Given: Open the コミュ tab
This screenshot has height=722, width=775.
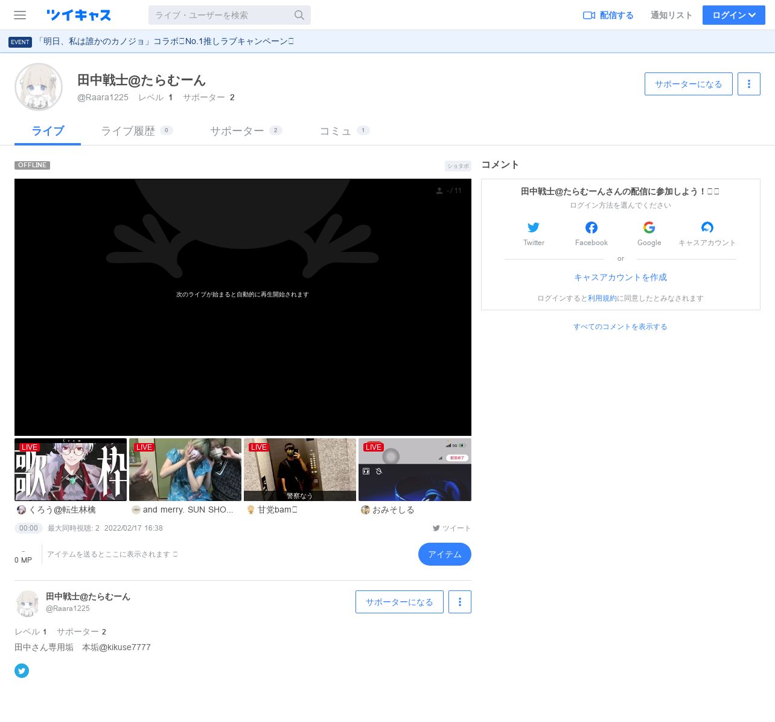Looking at the screenshot, I should (335, 131).
